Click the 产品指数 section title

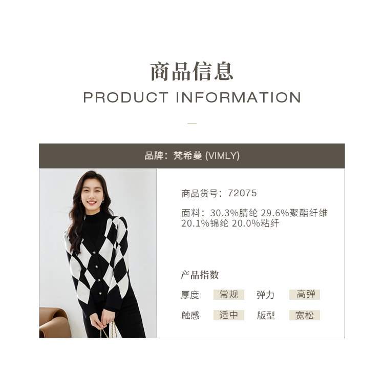(x=200, y=275)
